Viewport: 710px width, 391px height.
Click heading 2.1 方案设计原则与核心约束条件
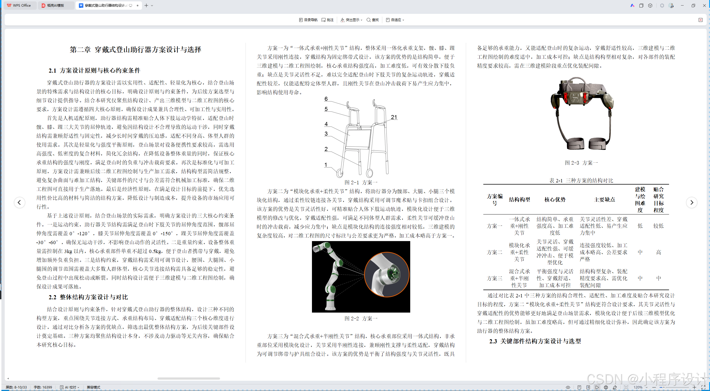click(94, 70)
